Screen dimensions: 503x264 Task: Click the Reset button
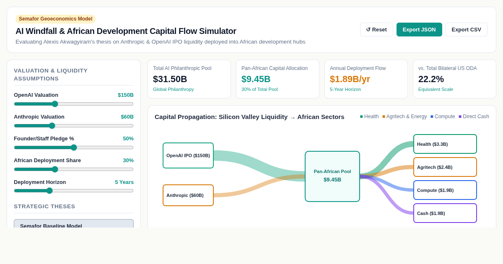[376, 29]
